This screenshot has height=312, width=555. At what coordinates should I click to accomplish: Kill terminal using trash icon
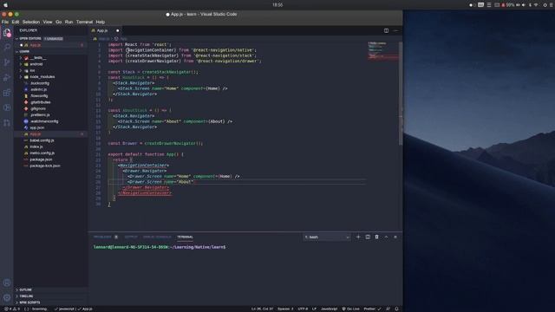point(376,237)
